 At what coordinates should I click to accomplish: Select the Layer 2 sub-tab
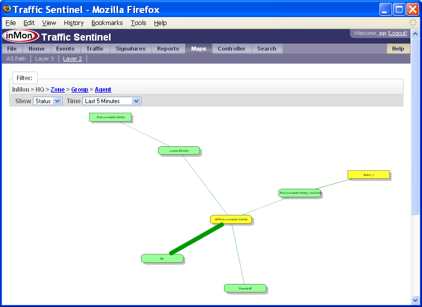72,59
